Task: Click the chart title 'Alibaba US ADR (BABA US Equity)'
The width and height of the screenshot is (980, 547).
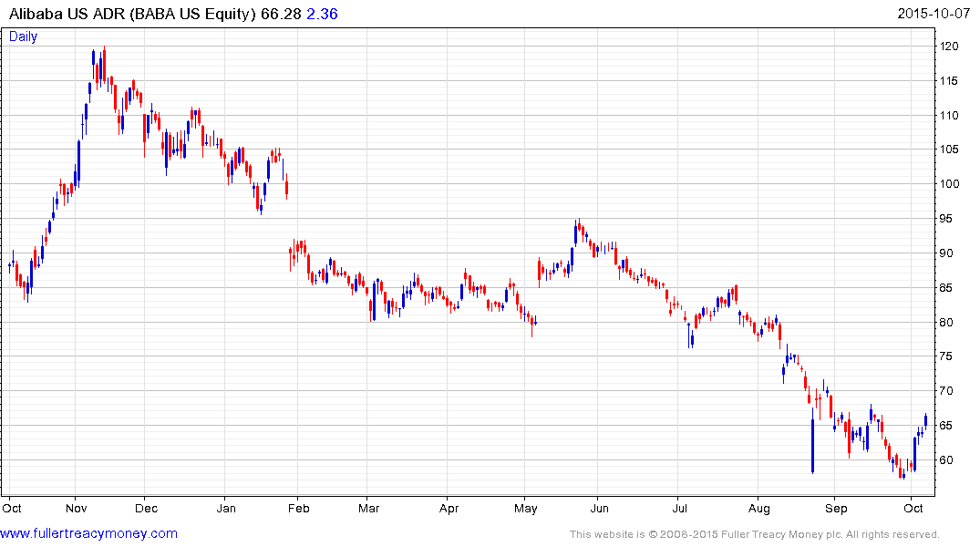Action: 132,14
